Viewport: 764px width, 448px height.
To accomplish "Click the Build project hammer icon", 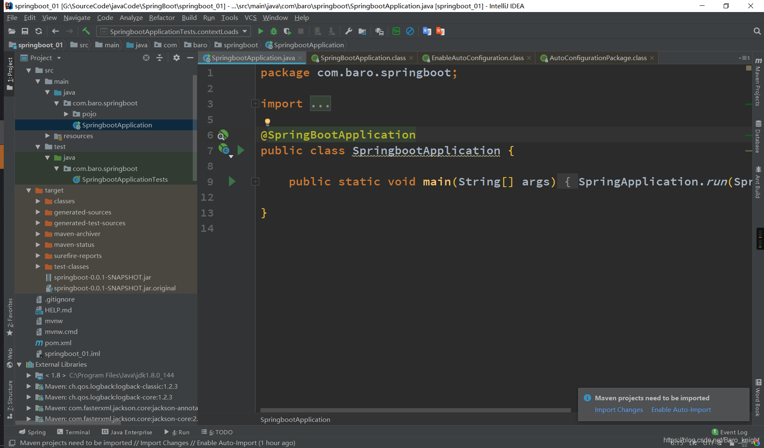I will pyautogui.click(x=86, y=31).
